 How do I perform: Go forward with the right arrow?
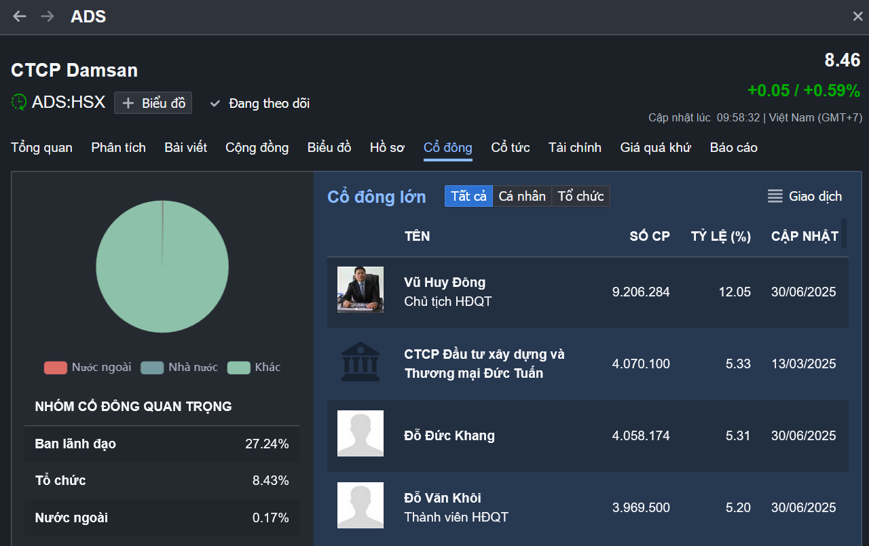point(48,16)
